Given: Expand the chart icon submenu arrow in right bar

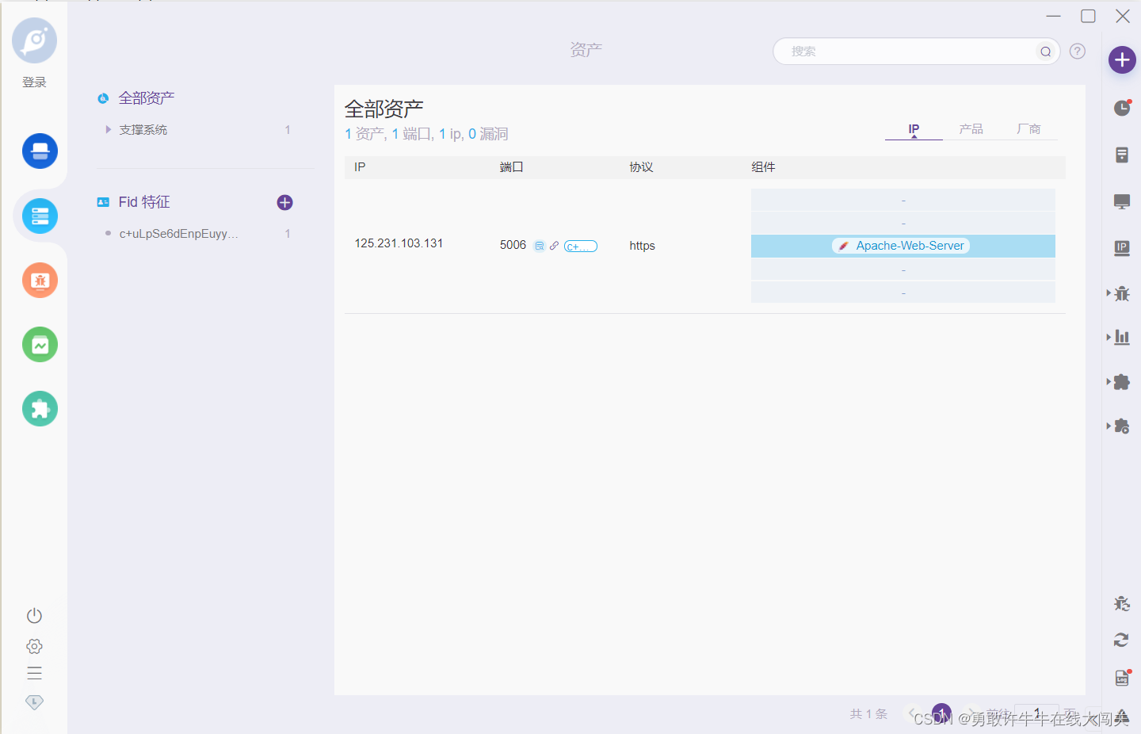Looking at the screenshot, I should (1109, 337).
